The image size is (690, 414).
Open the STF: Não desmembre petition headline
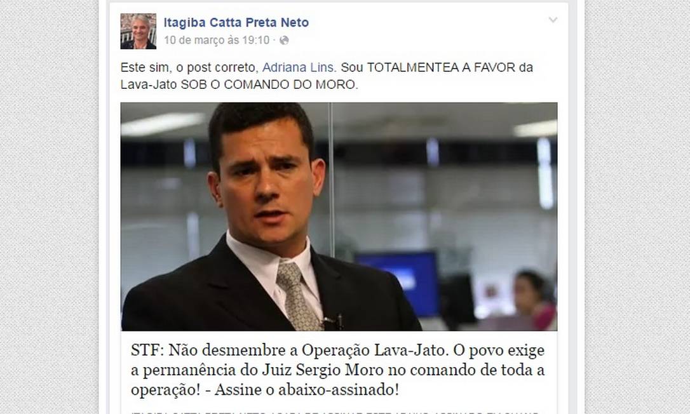pos(338,370)
